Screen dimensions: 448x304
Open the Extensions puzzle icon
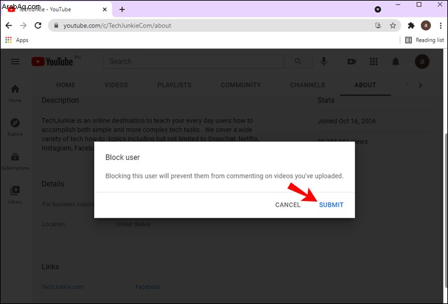click(411, 26)
